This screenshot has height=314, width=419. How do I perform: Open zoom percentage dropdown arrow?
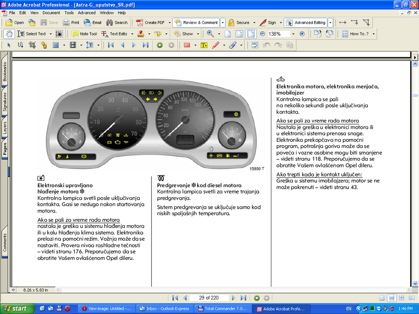(293, 34)
